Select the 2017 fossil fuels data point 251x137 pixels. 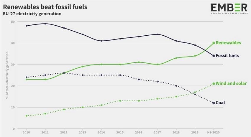pyautogui.click(x=158, y=34)
